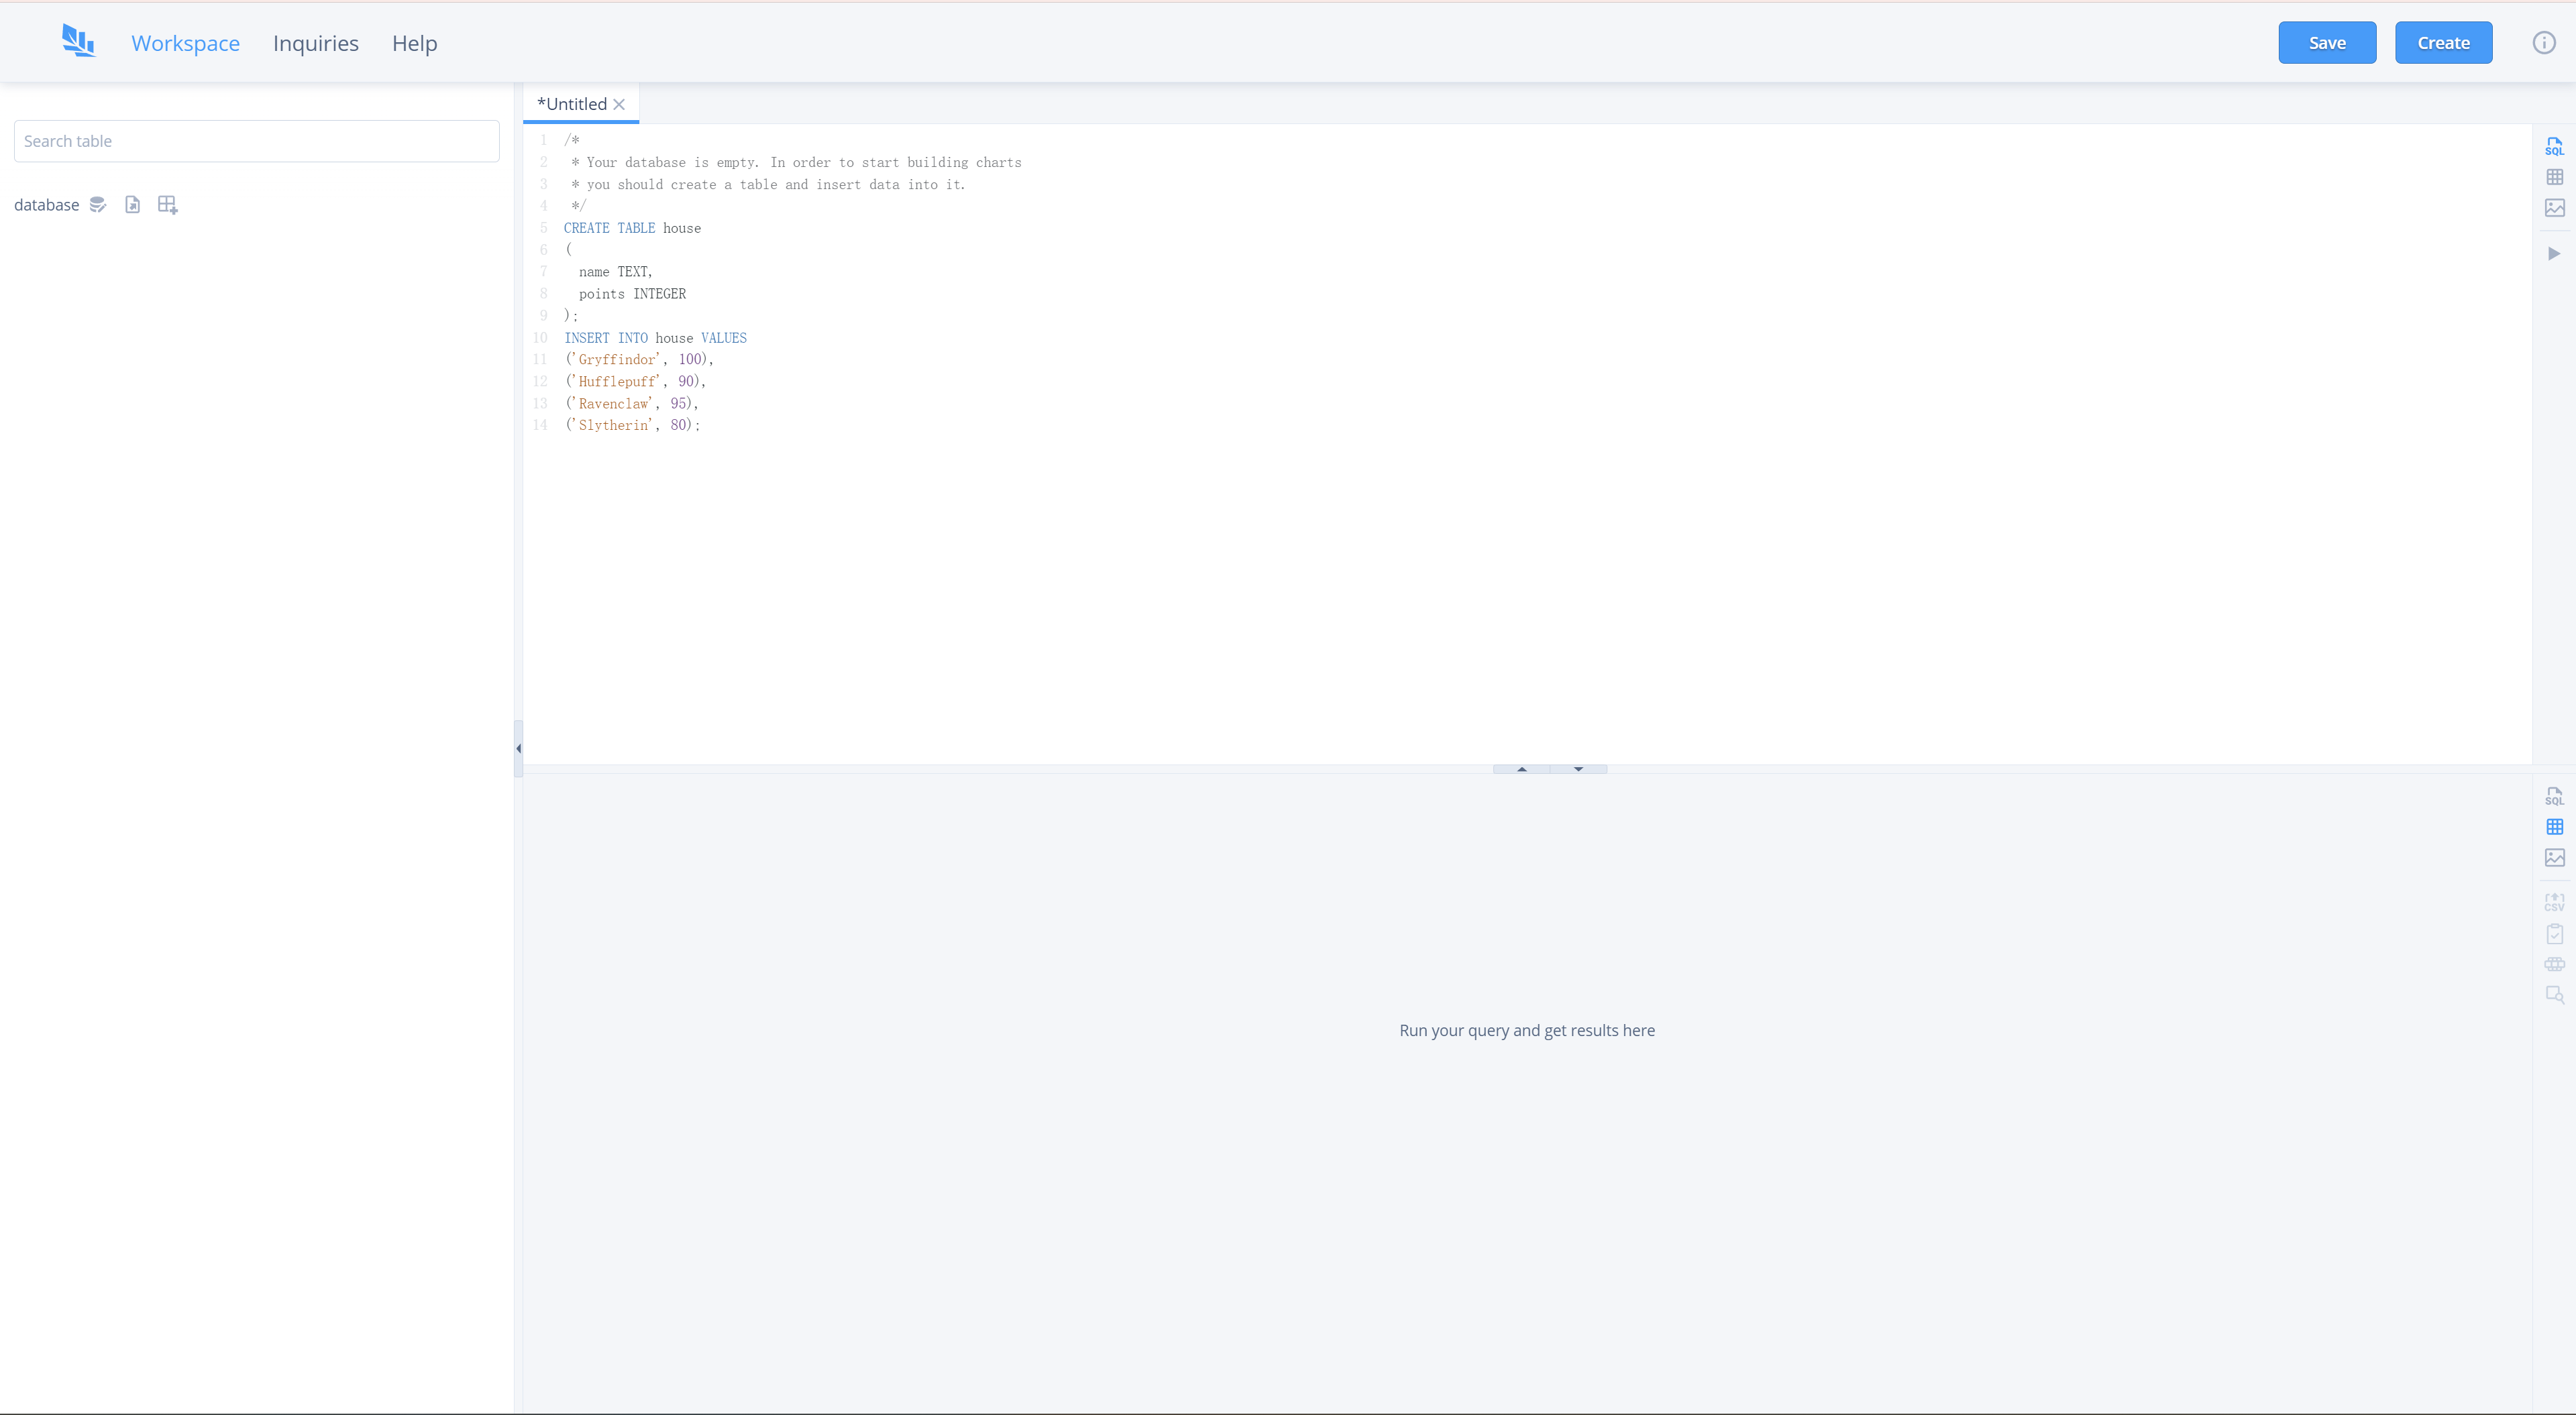Export results to CSV icon
This screenshot has width=2576, height=1415.
[2554, 902]
